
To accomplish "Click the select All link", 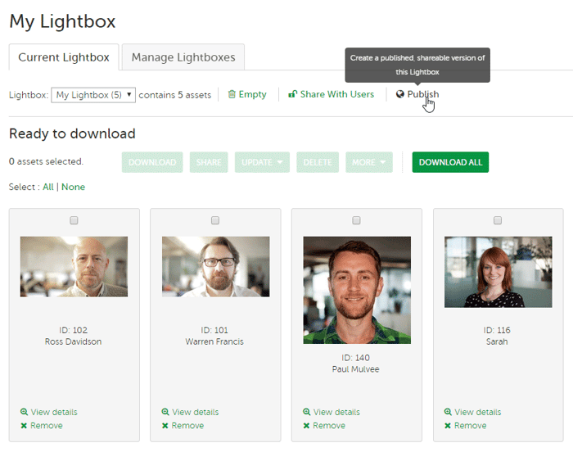I will (48, 187).
